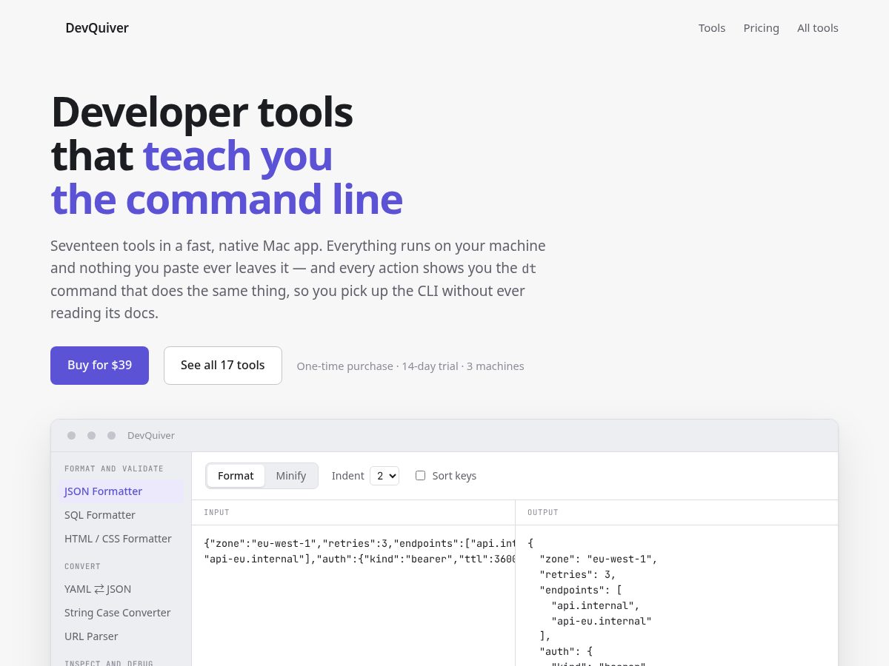Switch to the Minify tab
The height and width of the screenshot is (666, 889).
(x=291, y=476)
